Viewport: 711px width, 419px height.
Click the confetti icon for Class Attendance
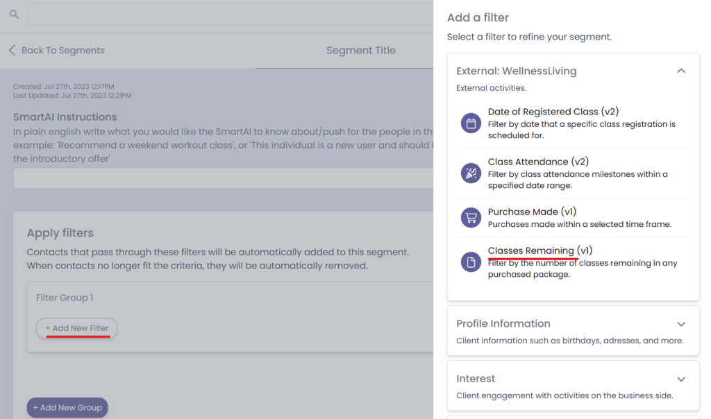[x=471, y=173]
